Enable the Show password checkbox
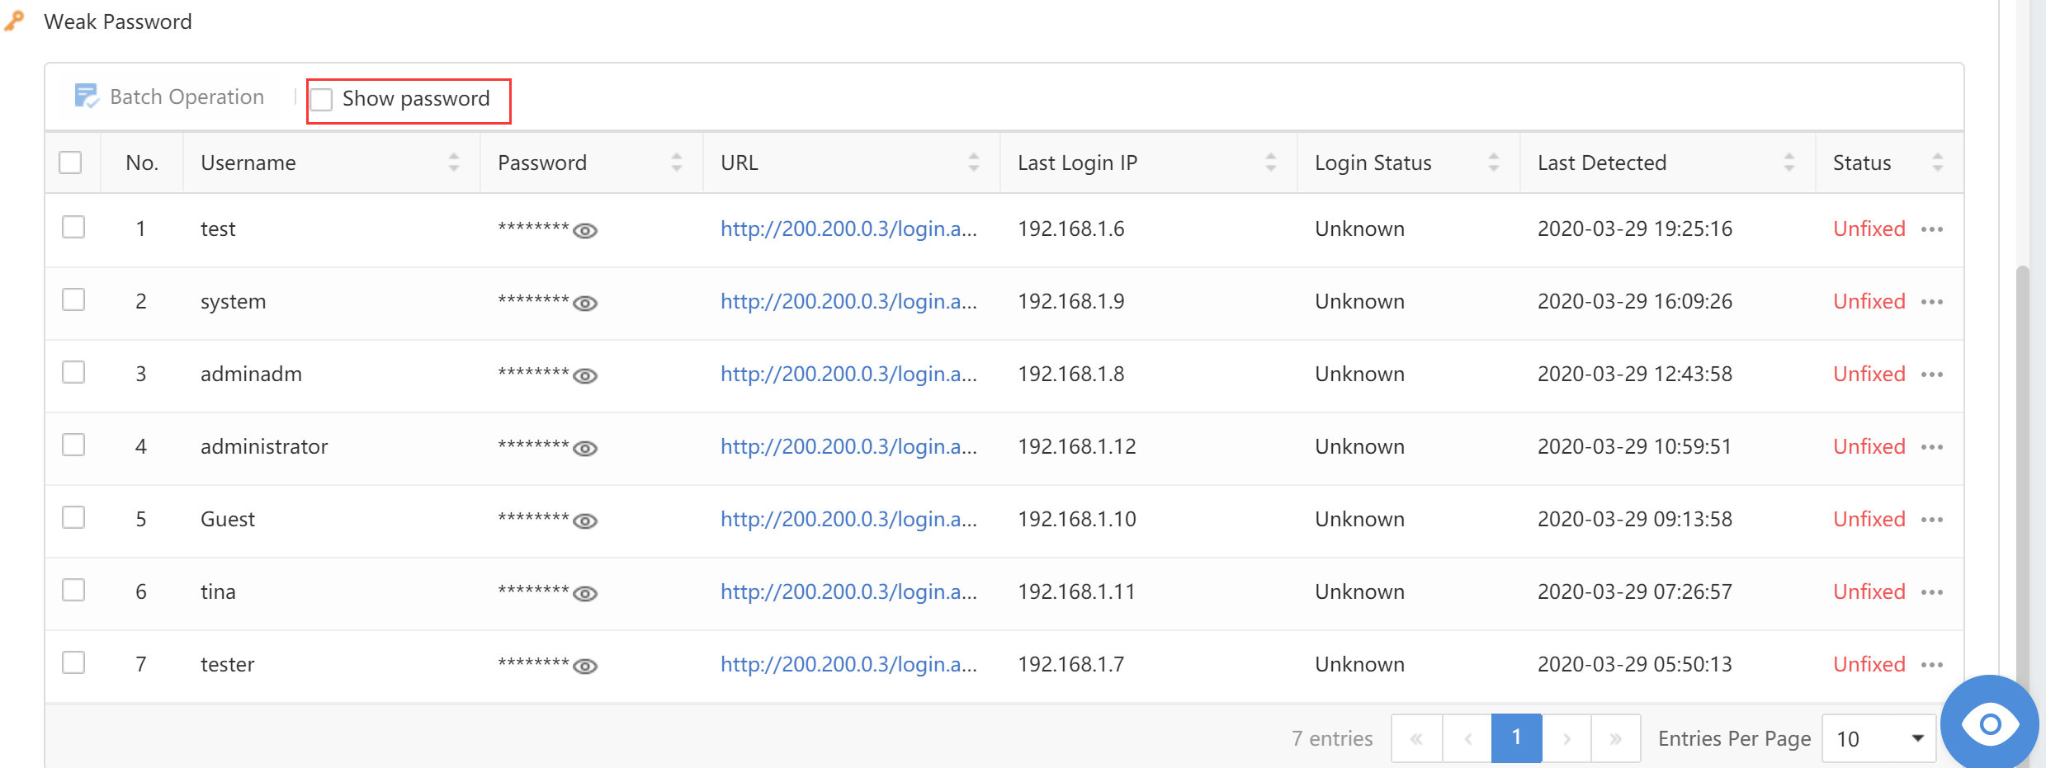This screenshot has height=768, width=2046. click(321, 100)
